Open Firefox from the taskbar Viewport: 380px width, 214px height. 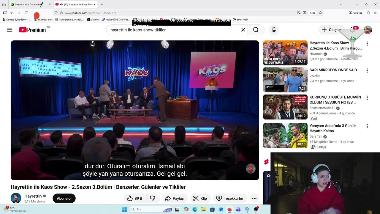[230, 209]
